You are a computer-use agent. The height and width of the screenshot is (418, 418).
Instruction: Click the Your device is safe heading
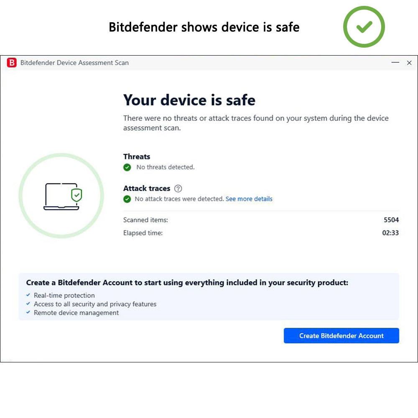(189, 100)
